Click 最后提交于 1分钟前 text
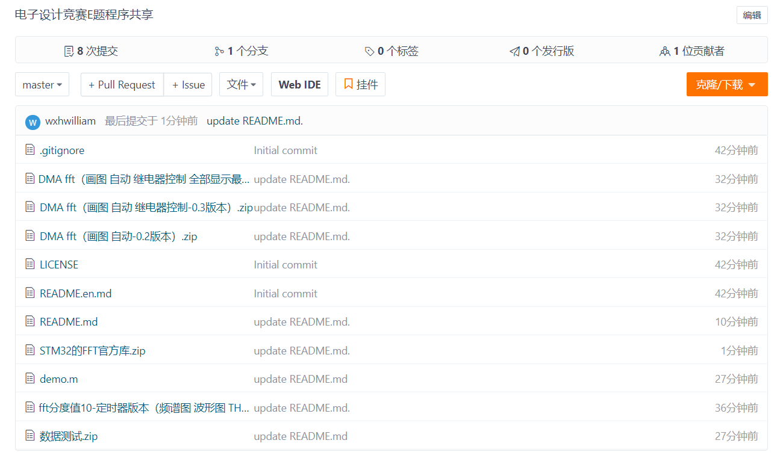This screenshot has width=780, height=455. coord(151,121)
